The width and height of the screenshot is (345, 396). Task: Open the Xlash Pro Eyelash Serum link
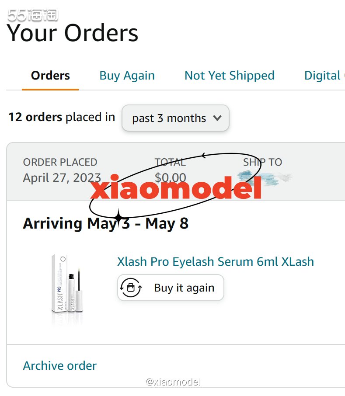pyautogui.click(x=215, y=261)
